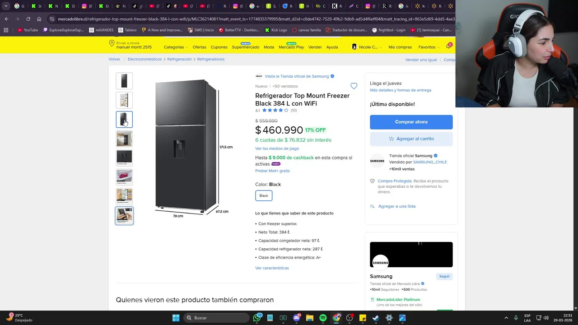Show hidden system tray icons
This screenshot has width=578, height=325.
coord(506,318)
